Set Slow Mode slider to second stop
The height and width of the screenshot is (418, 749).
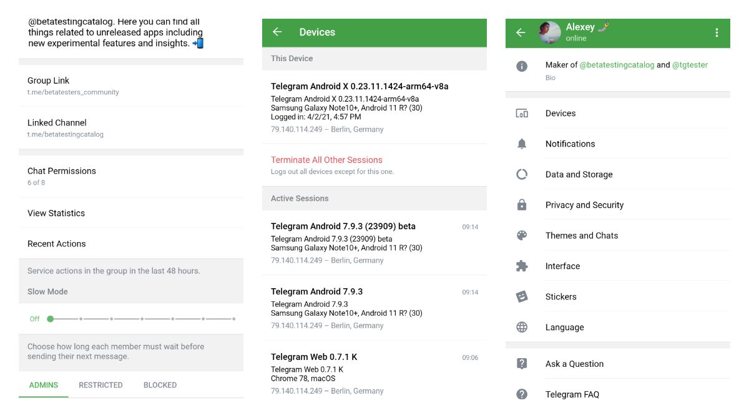[x=81, y=319]
